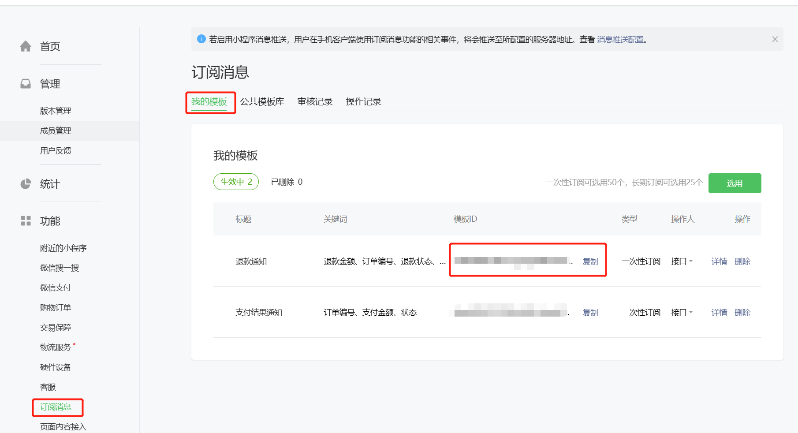Click the home icon beside 首页
798x433 pixels.
pyautogui.click(x=26, y=46)
